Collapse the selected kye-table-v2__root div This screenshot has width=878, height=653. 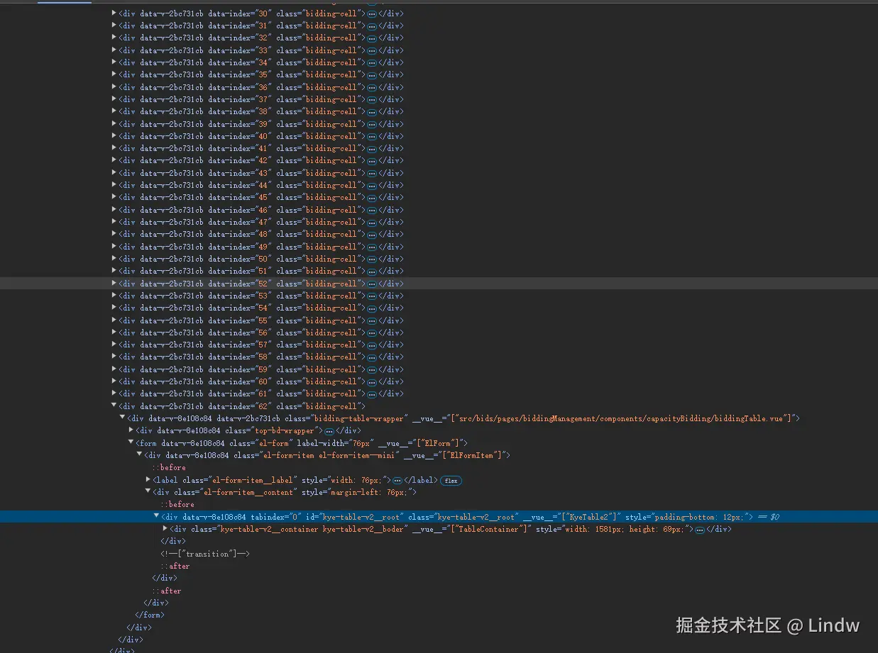(x=157, y=517)
